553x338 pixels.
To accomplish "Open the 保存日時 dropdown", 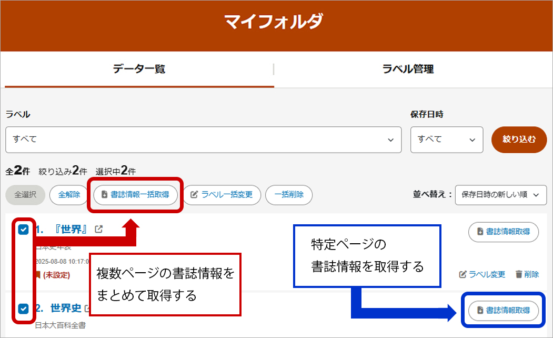I will tap(447, 140).
